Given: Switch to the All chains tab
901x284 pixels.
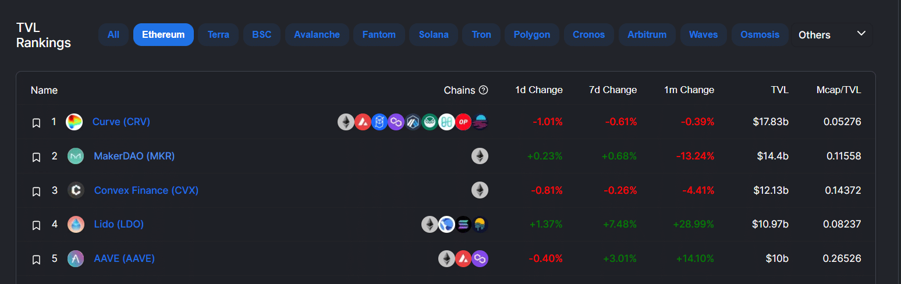Looking at the screenshot, I should click(113, 35).
